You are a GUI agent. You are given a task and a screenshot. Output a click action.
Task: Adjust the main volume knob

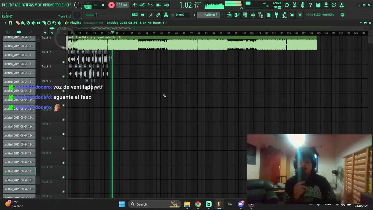[77, 5]
